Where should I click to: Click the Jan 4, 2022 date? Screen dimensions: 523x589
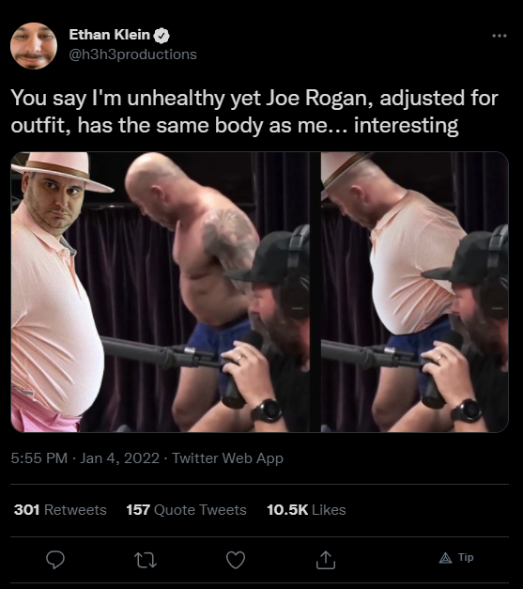tap(120, 457)
